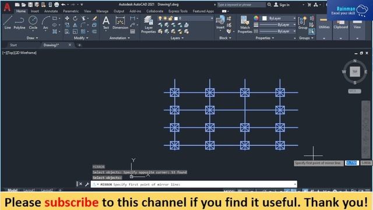This screenshot has height=210, width=373.
Task: Open the AutoCAD application menu
Action: pyautogui.click(x=7, y=7)
